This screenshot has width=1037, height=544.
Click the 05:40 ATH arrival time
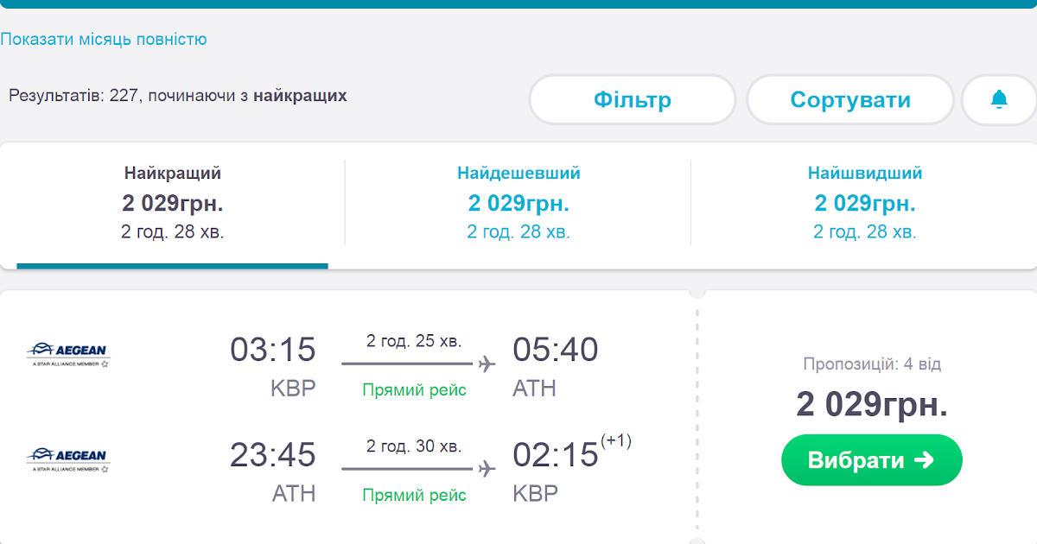pyautogui.click(x=555, y=350)
